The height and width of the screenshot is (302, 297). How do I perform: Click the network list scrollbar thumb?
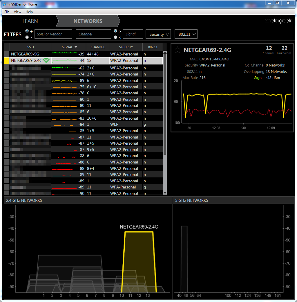tap(165, 104)
